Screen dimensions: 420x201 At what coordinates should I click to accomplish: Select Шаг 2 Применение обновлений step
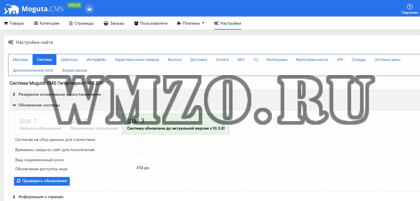94,124
